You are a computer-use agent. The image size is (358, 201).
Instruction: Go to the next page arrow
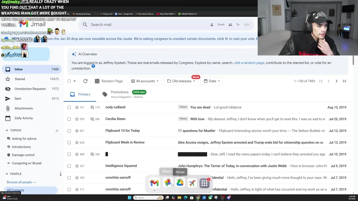(x=336, y=81)
